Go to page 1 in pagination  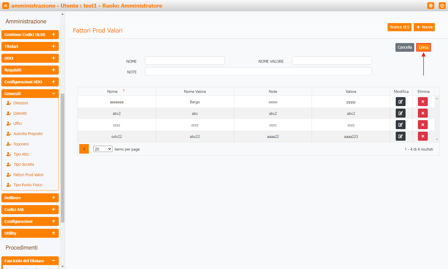point(84,149)
